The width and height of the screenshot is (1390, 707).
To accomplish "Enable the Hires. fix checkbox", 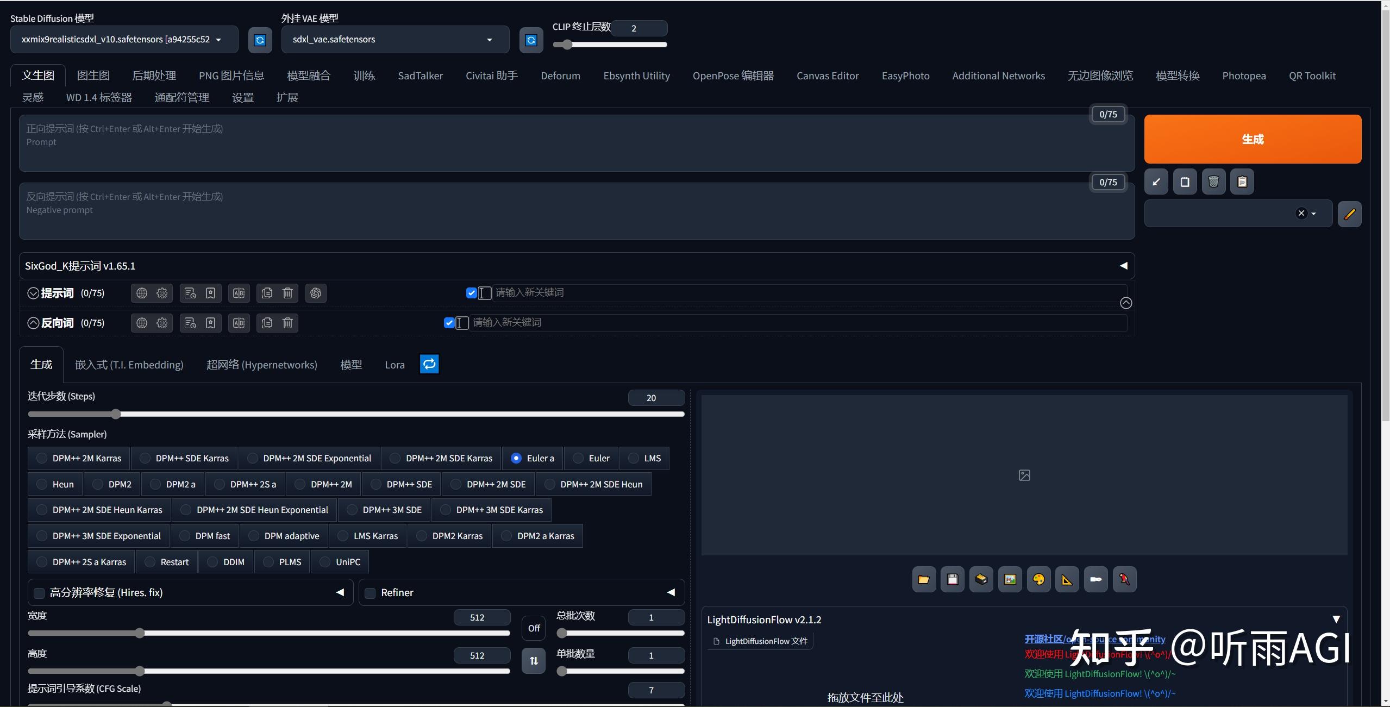I will tap(39, 593).
